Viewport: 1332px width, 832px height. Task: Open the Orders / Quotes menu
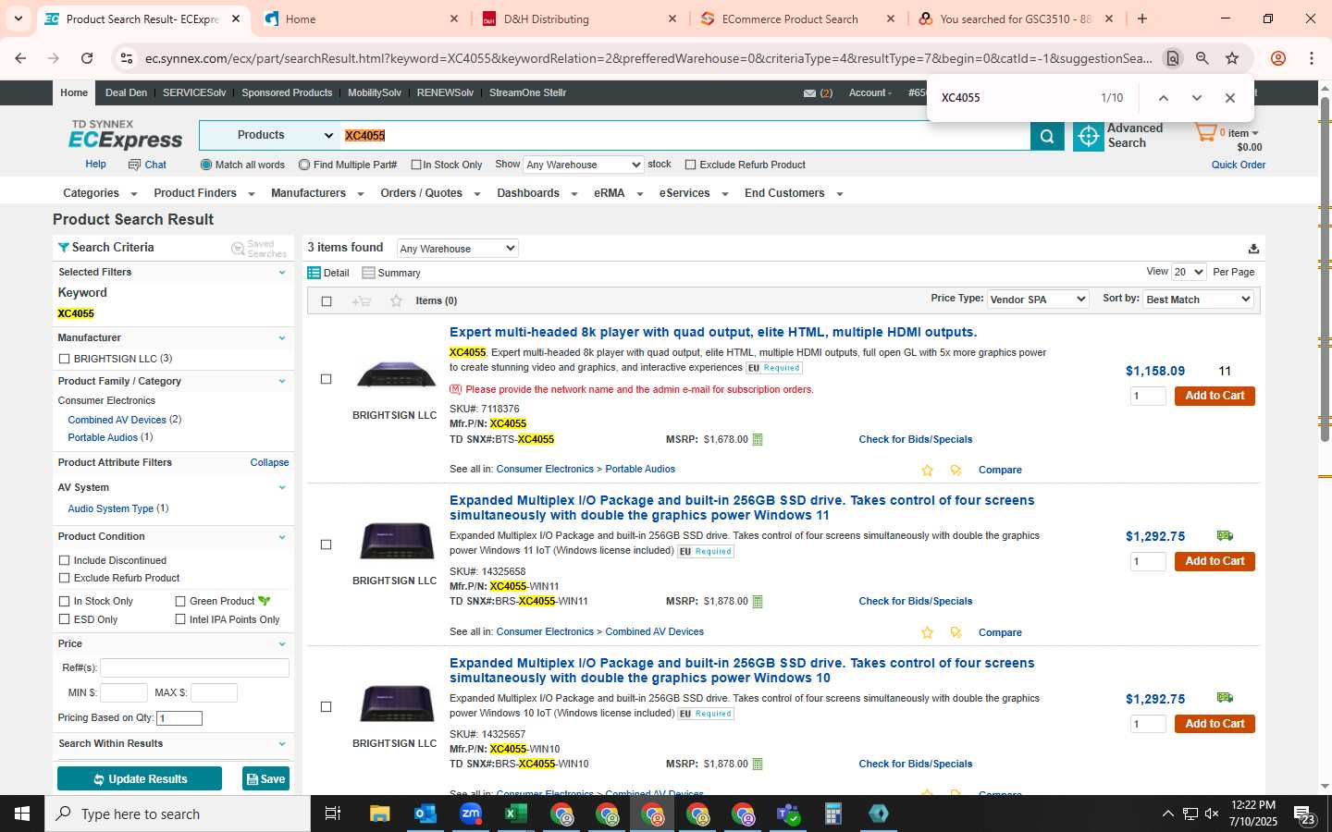[430, 193]
